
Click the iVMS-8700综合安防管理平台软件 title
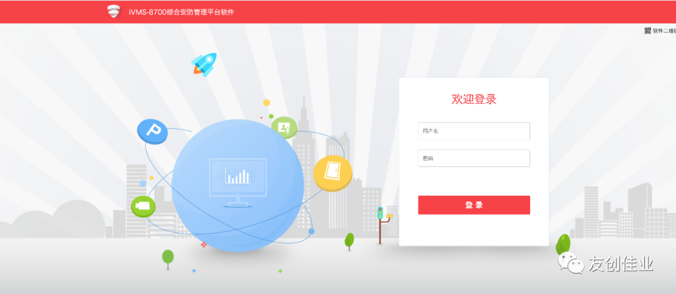coord(182,12)
